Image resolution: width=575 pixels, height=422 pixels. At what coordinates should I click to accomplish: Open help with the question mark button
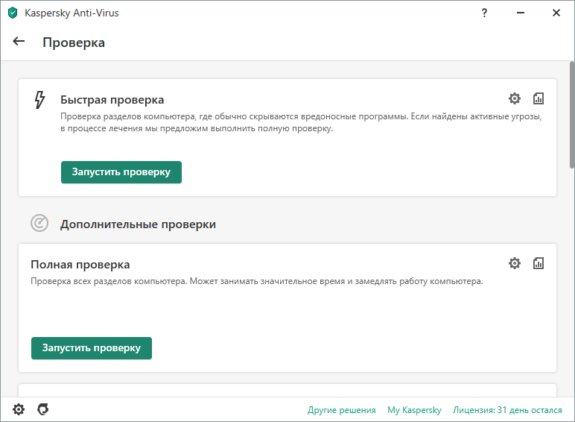click(486, 13)
